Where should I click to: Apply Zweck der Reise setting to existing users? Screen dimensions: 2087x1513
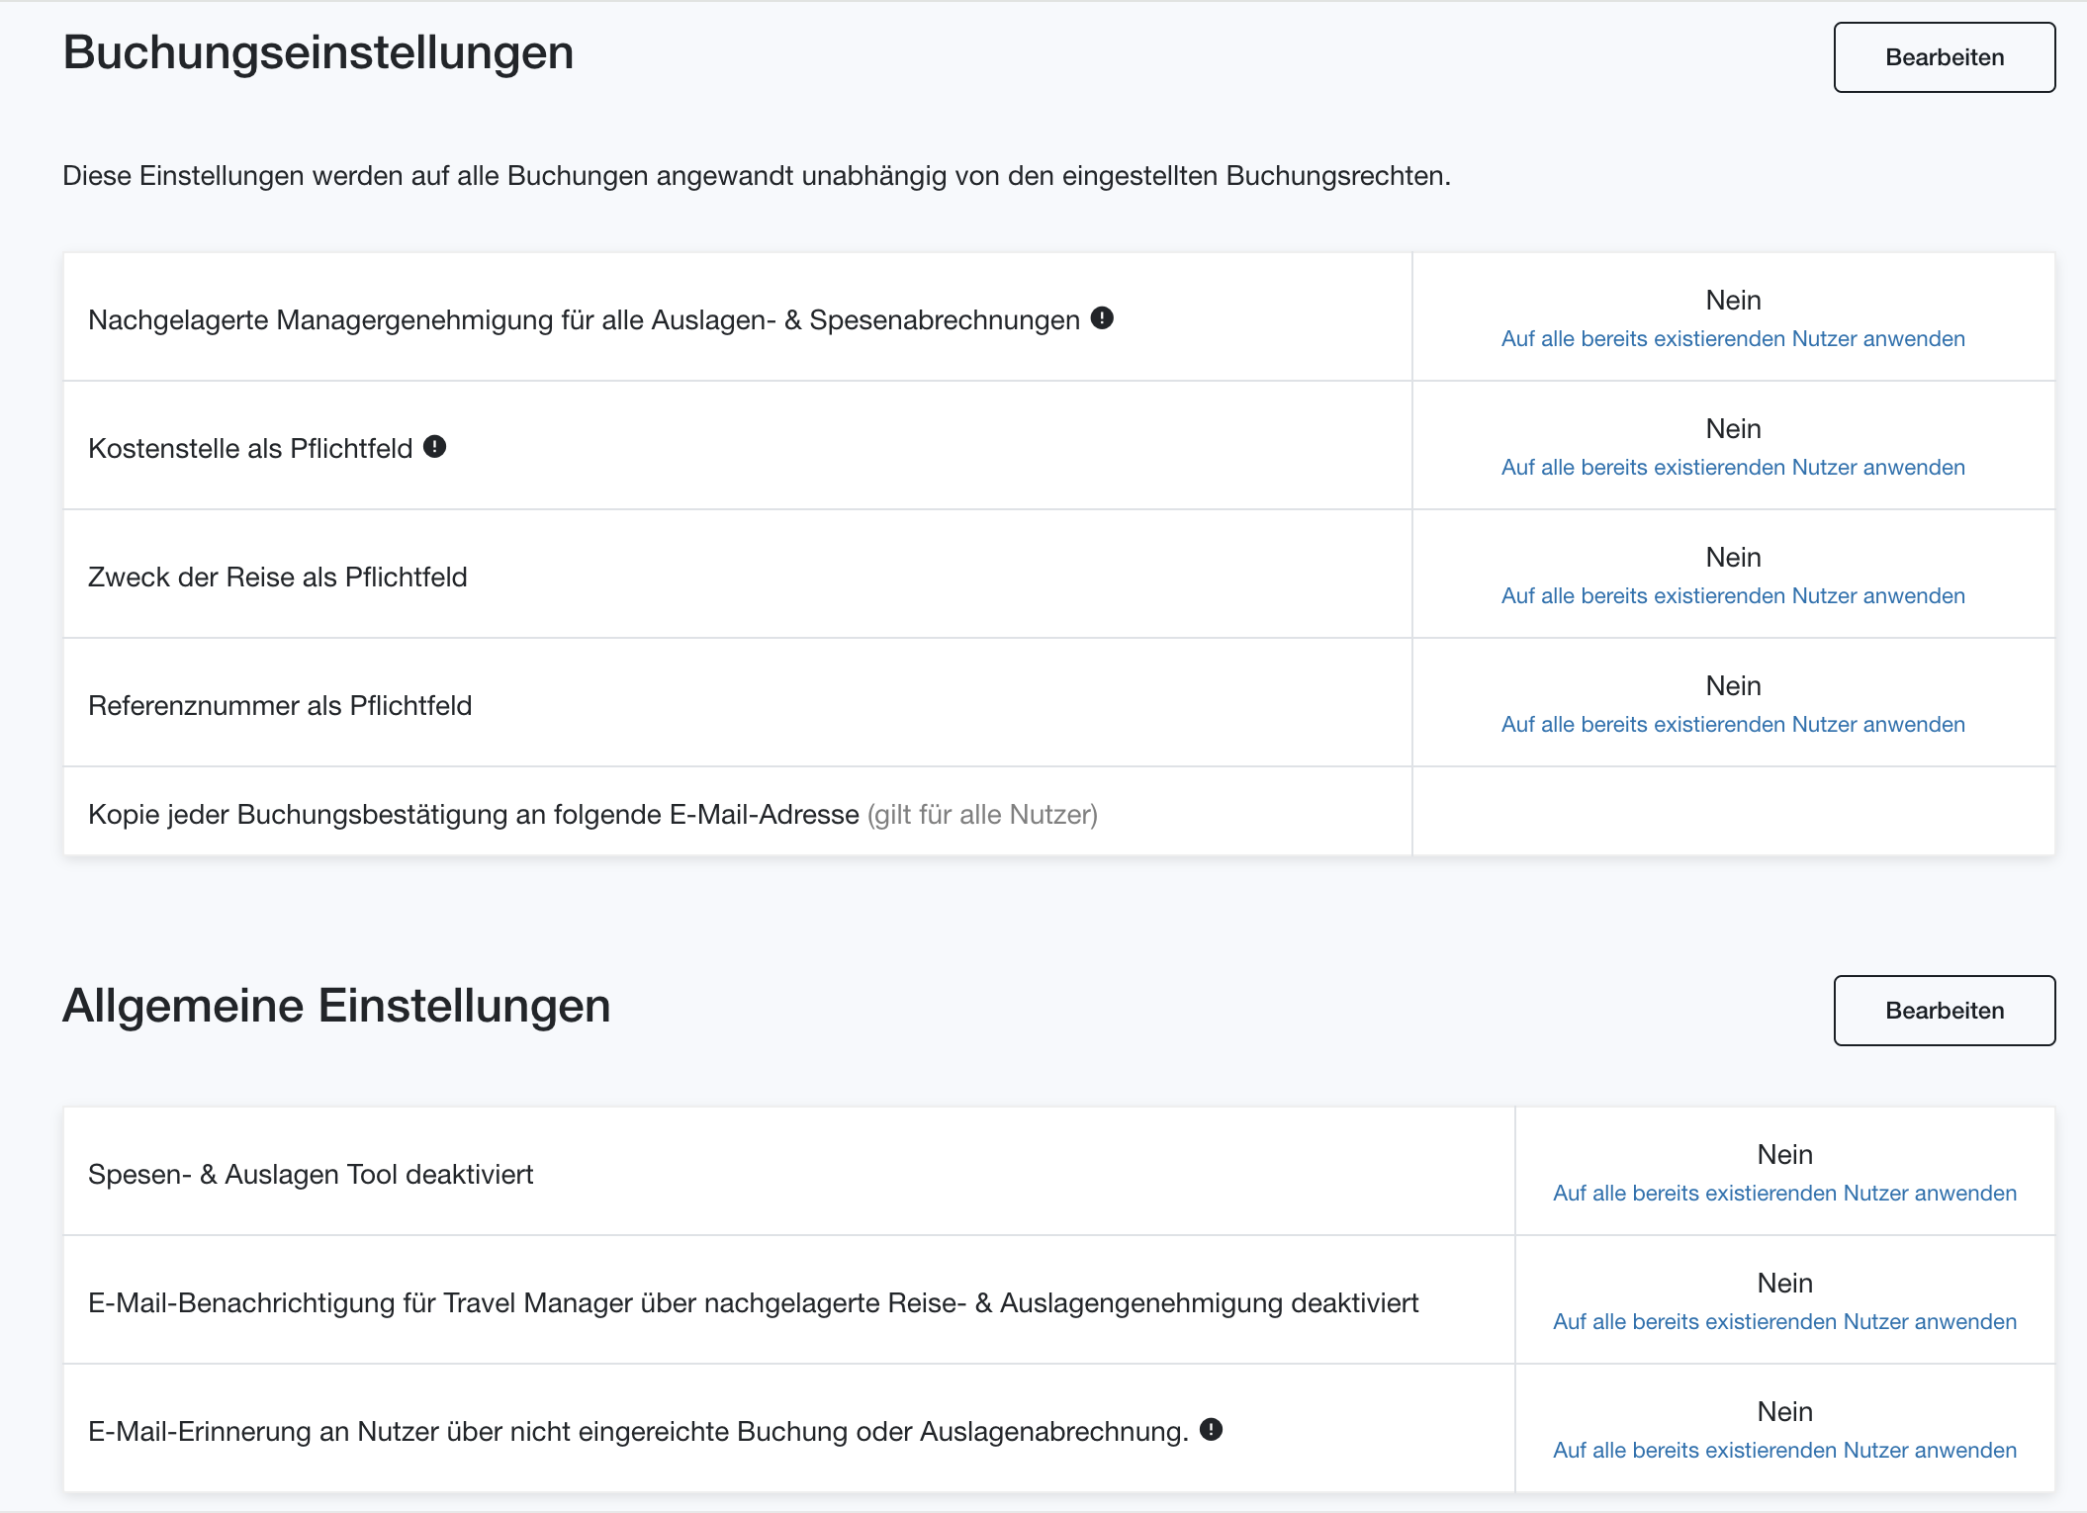click(x=1733, y=595)
